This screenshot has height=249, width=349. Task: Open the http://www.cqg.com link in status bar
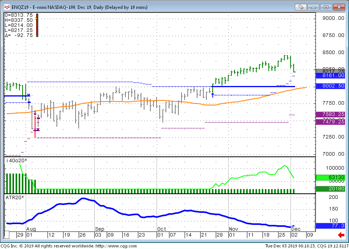pos(116,246)
